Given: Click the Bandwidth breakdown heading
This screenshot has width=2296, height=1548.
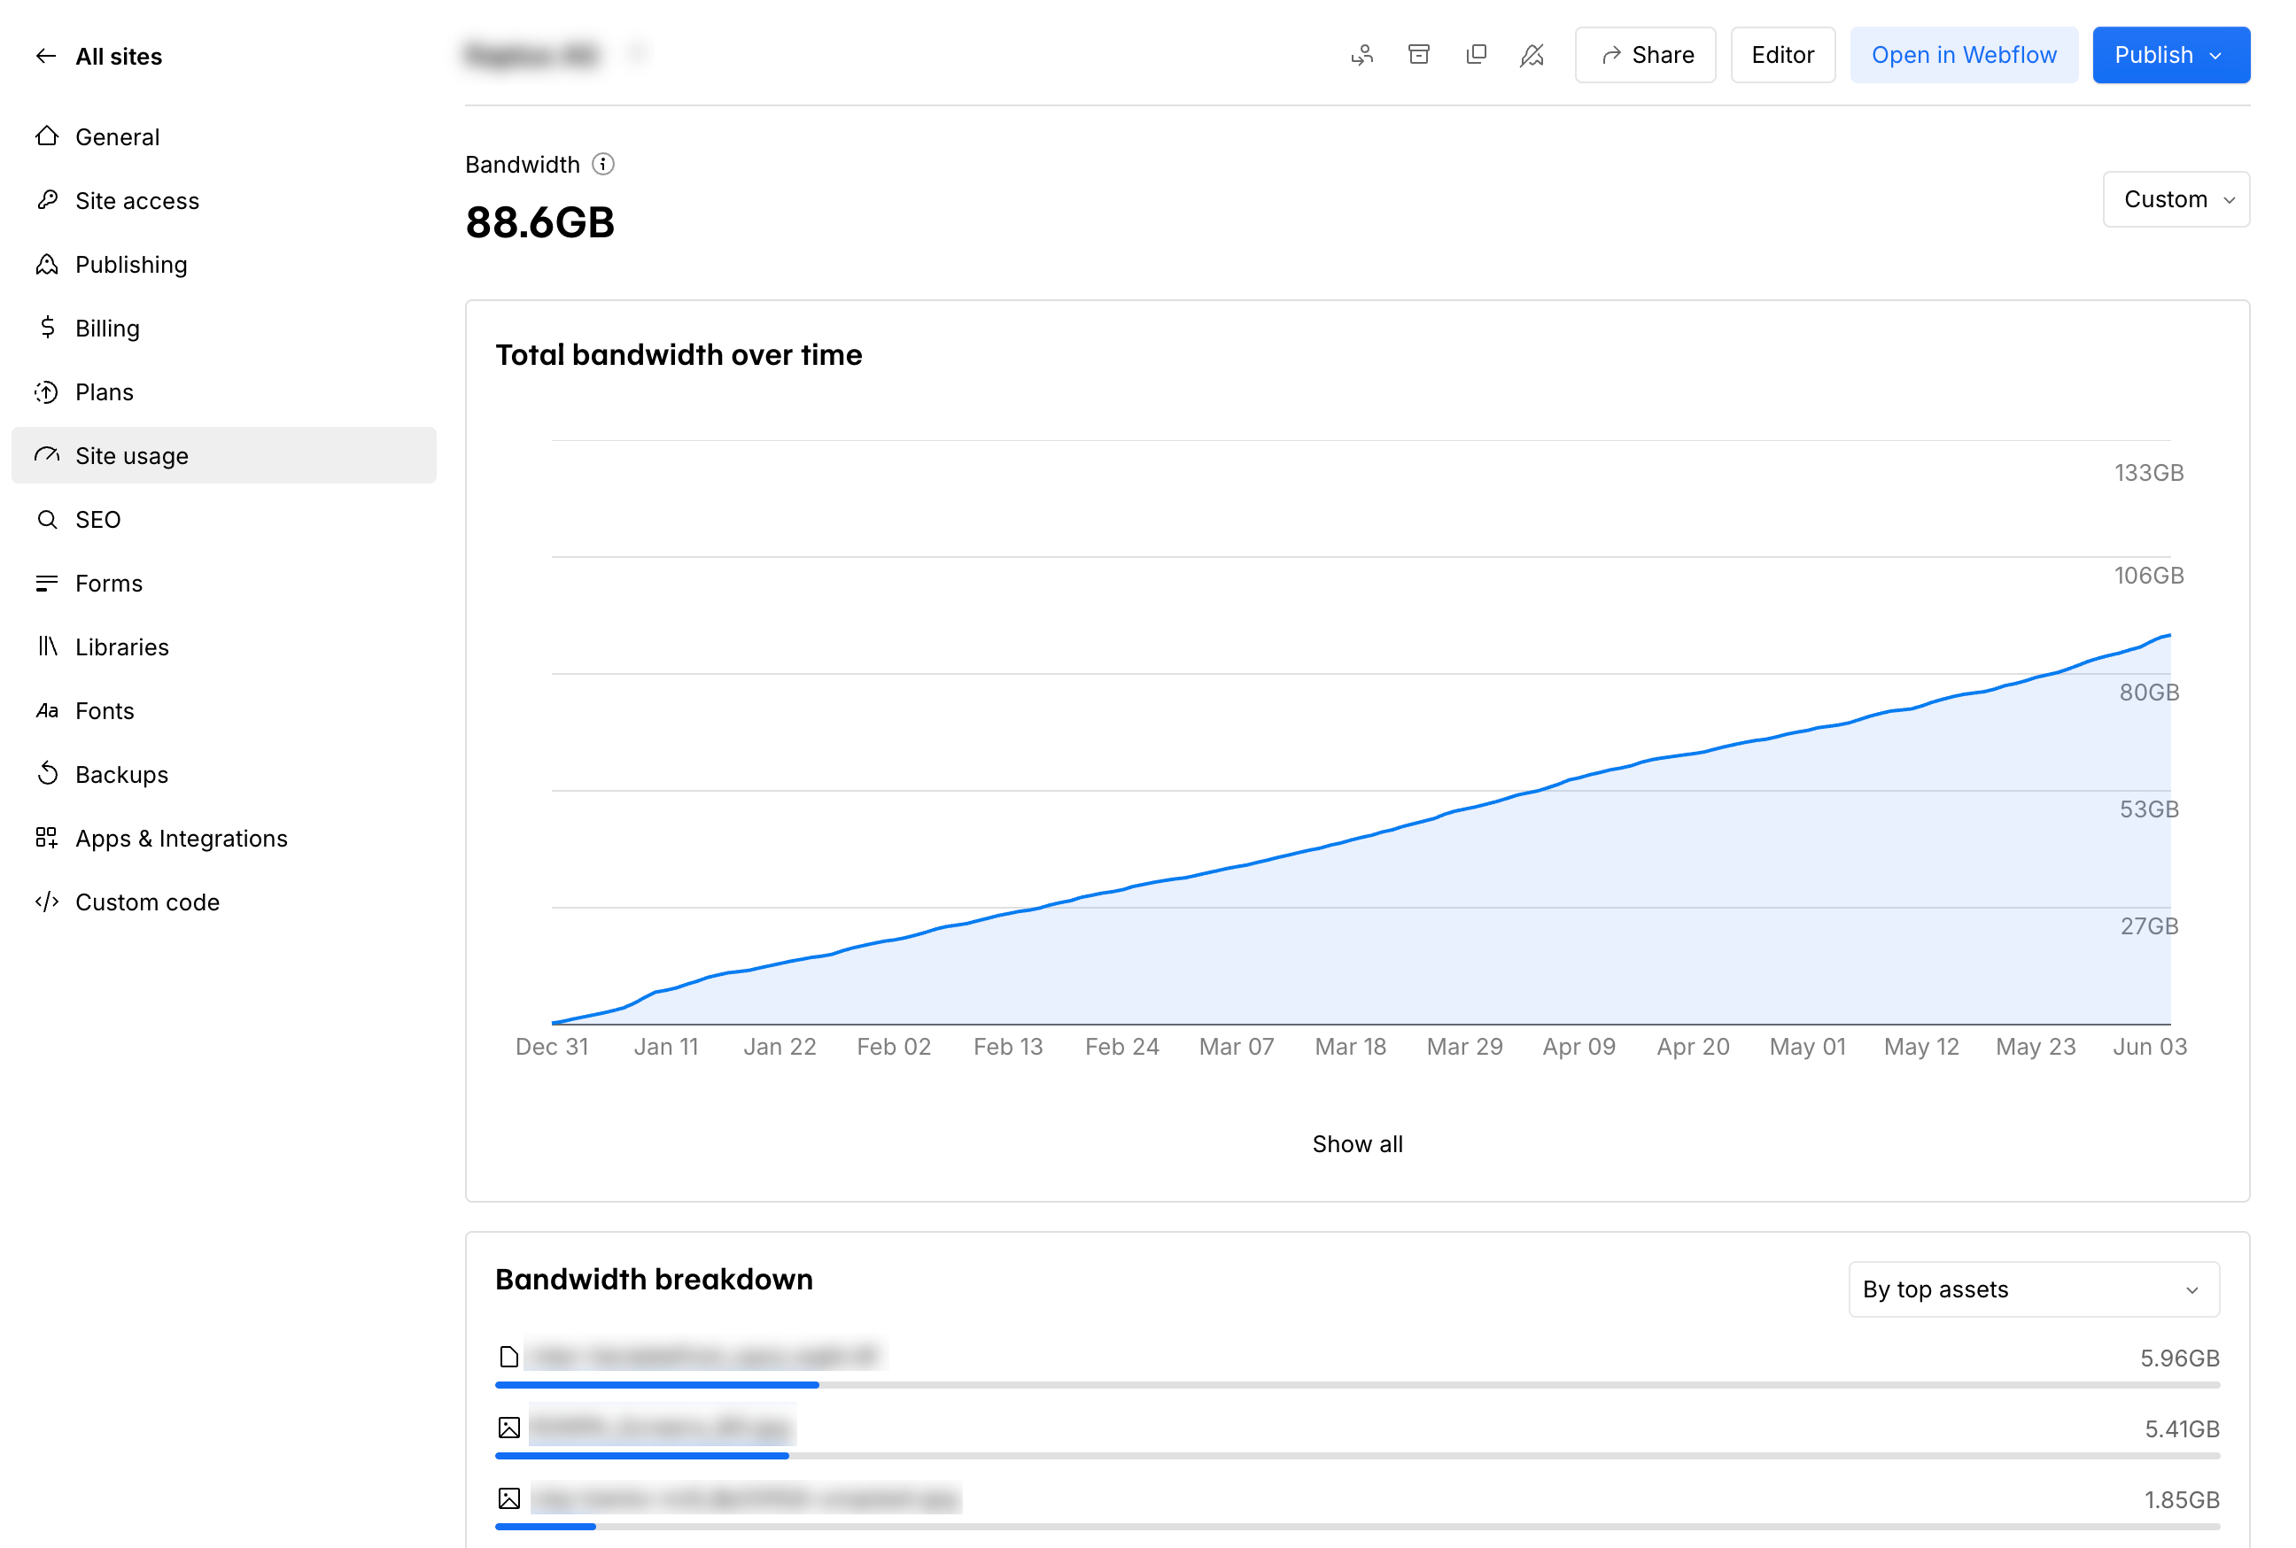Looking at the screenshot, I should (654, 1280).
